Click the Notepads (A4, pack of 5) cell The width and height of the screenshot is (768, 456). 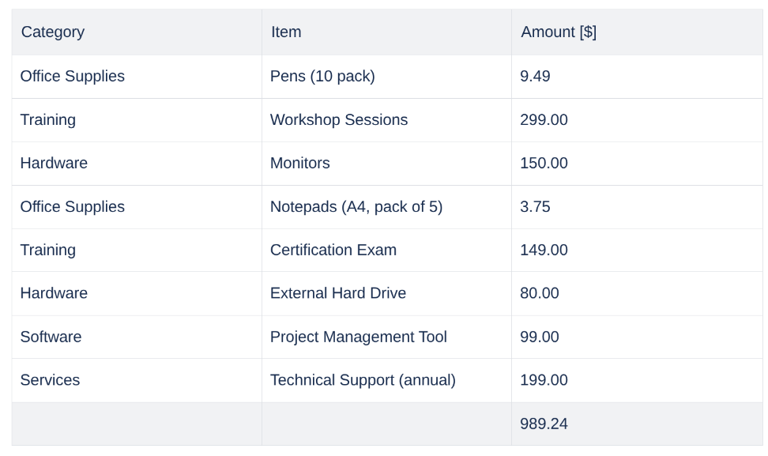pos(356,207)
